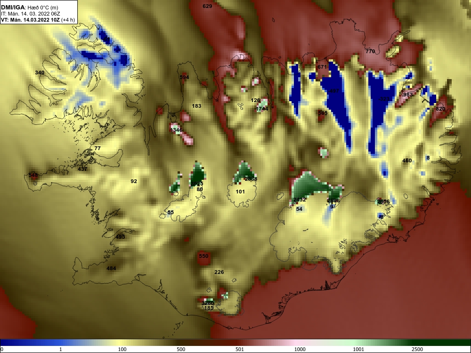The height and width of the screenshot is (353, 471).
Task: Pick the map value 548 on the western peninsula
Action: click(x=33, y=175)
